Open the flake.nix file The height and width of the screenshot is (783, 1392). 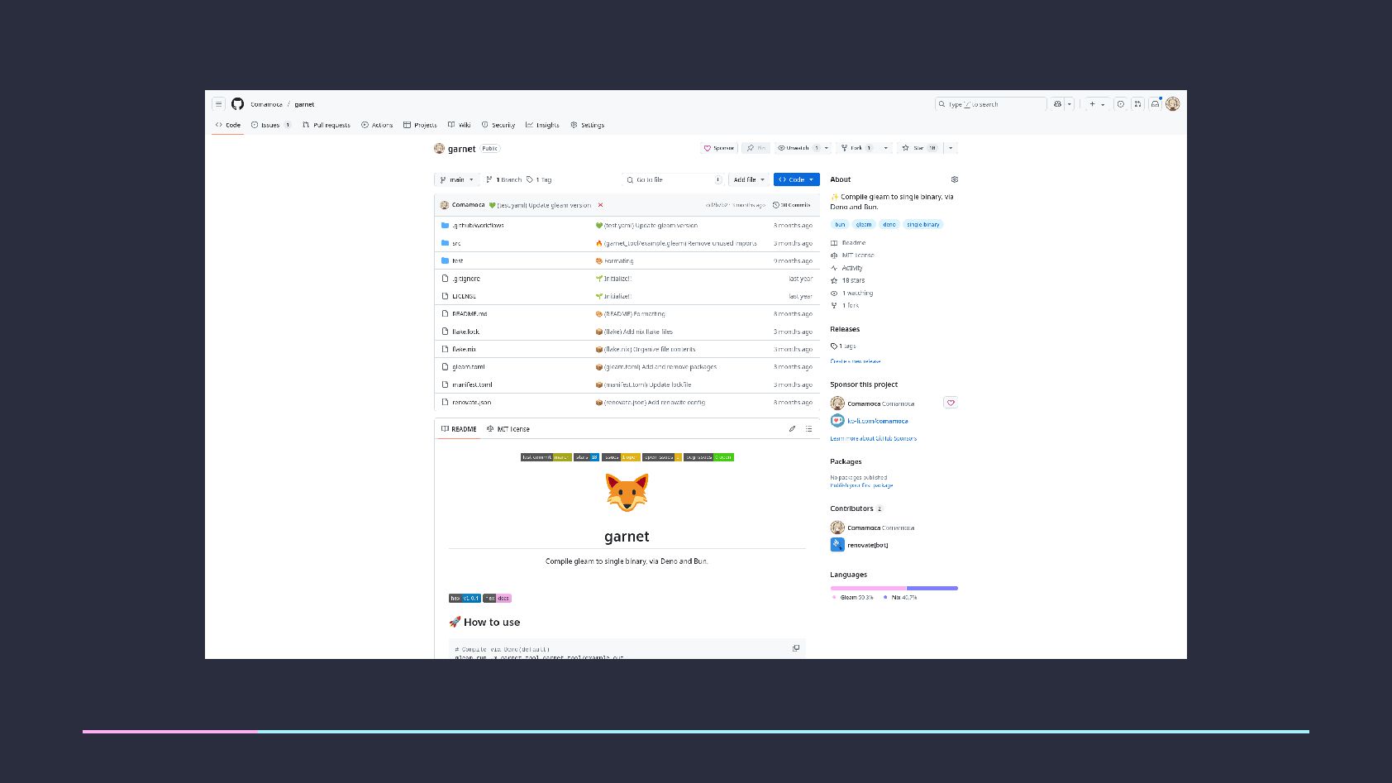(464, 349)
